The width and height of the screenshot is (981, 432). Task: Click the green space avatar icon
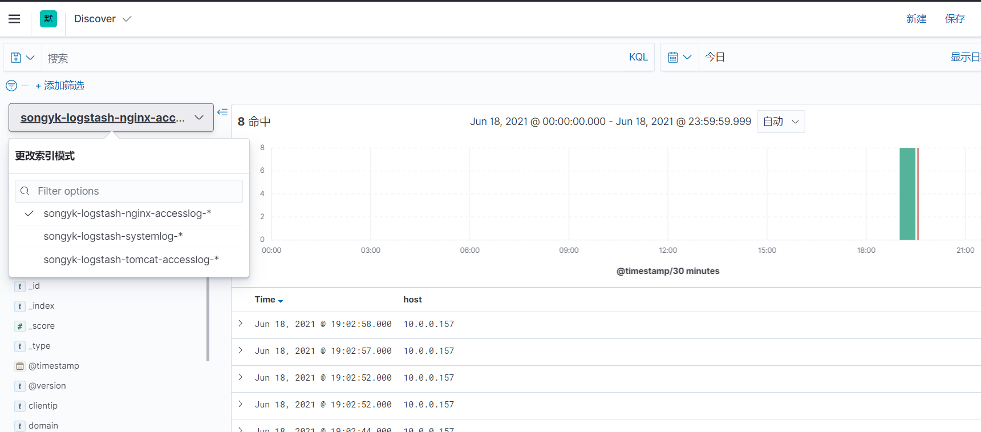[48, 19]
